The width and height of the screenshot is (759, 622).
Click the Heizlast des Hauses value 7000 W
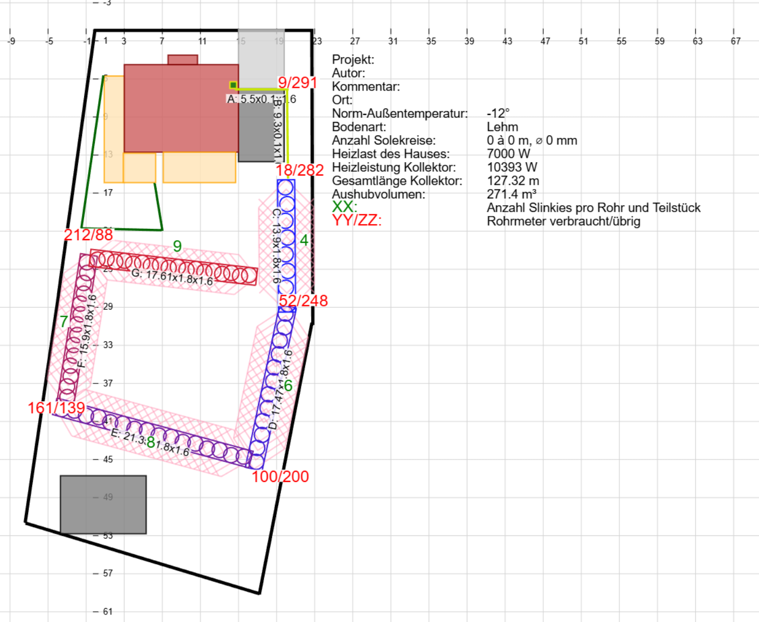(x=508, y=154)
